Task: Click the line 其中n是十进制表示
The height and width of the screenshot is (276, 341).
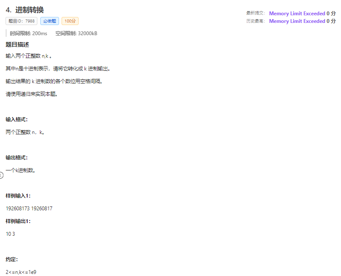Action: point(58,69)
